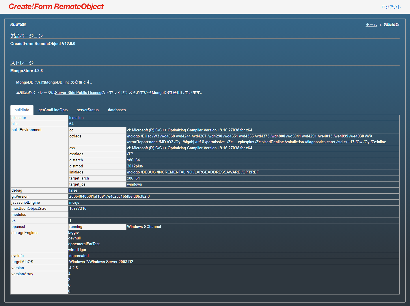
Task: Select the Create!Form RemoteObject V12.0.0 text
Action: pos(43,44)
